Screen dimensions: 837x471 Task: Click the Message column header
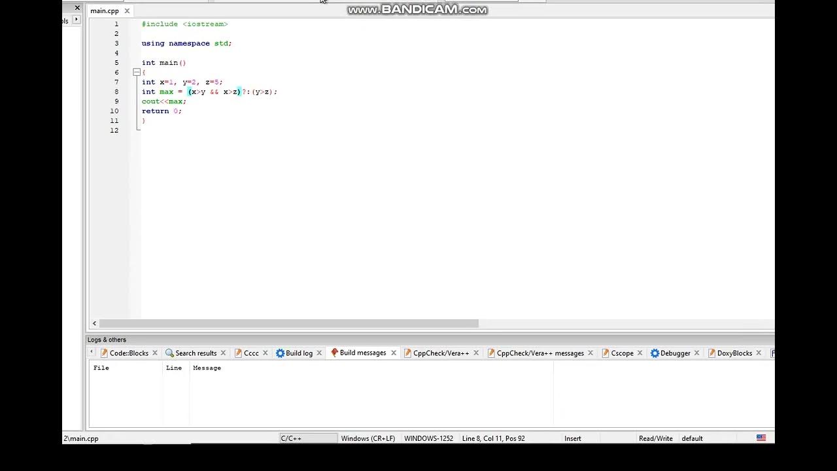(x=207, y=368)
